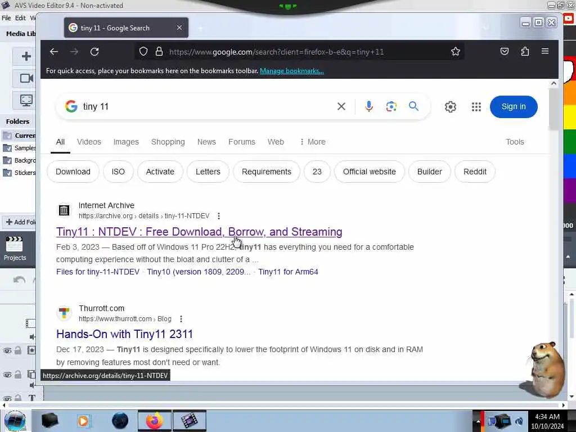The width and height of the screenshot is (576, 432).
Task: Click the padlock site info icon
Action: coord(159,51)
